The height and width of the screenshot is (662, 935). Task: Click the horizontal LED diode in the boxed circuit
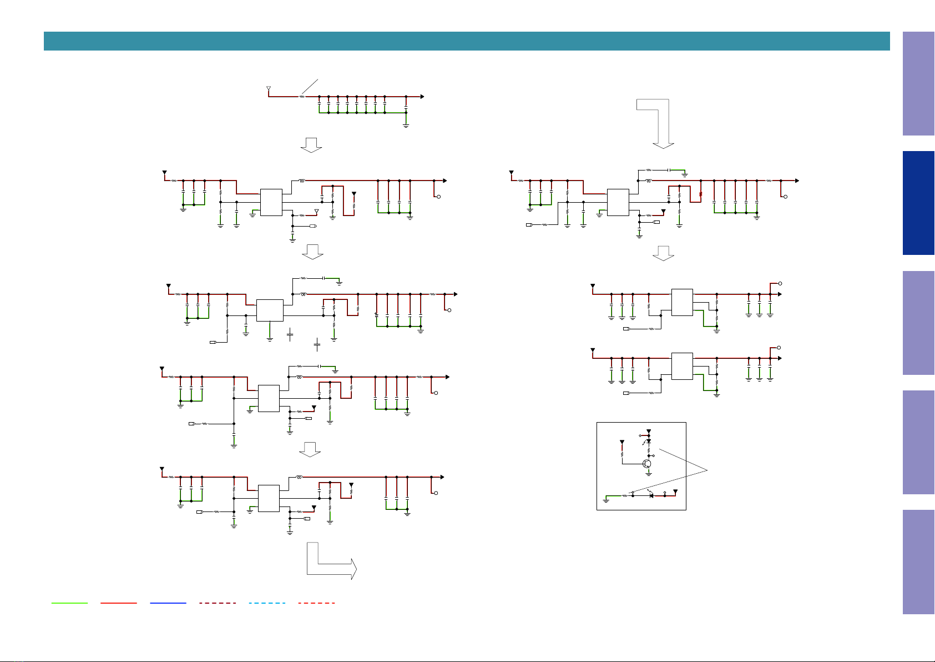tap(651, 494)
